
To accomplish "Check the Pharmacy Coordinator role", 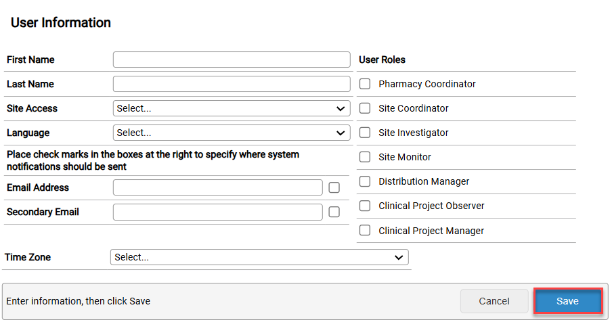I will (365, 84).
